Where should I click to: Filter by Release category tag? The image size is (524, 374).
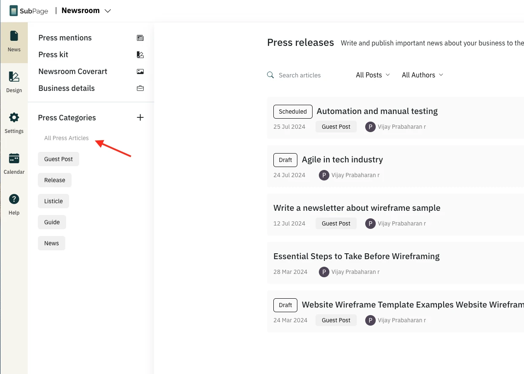pyautogui.click(x=55, y=180)
